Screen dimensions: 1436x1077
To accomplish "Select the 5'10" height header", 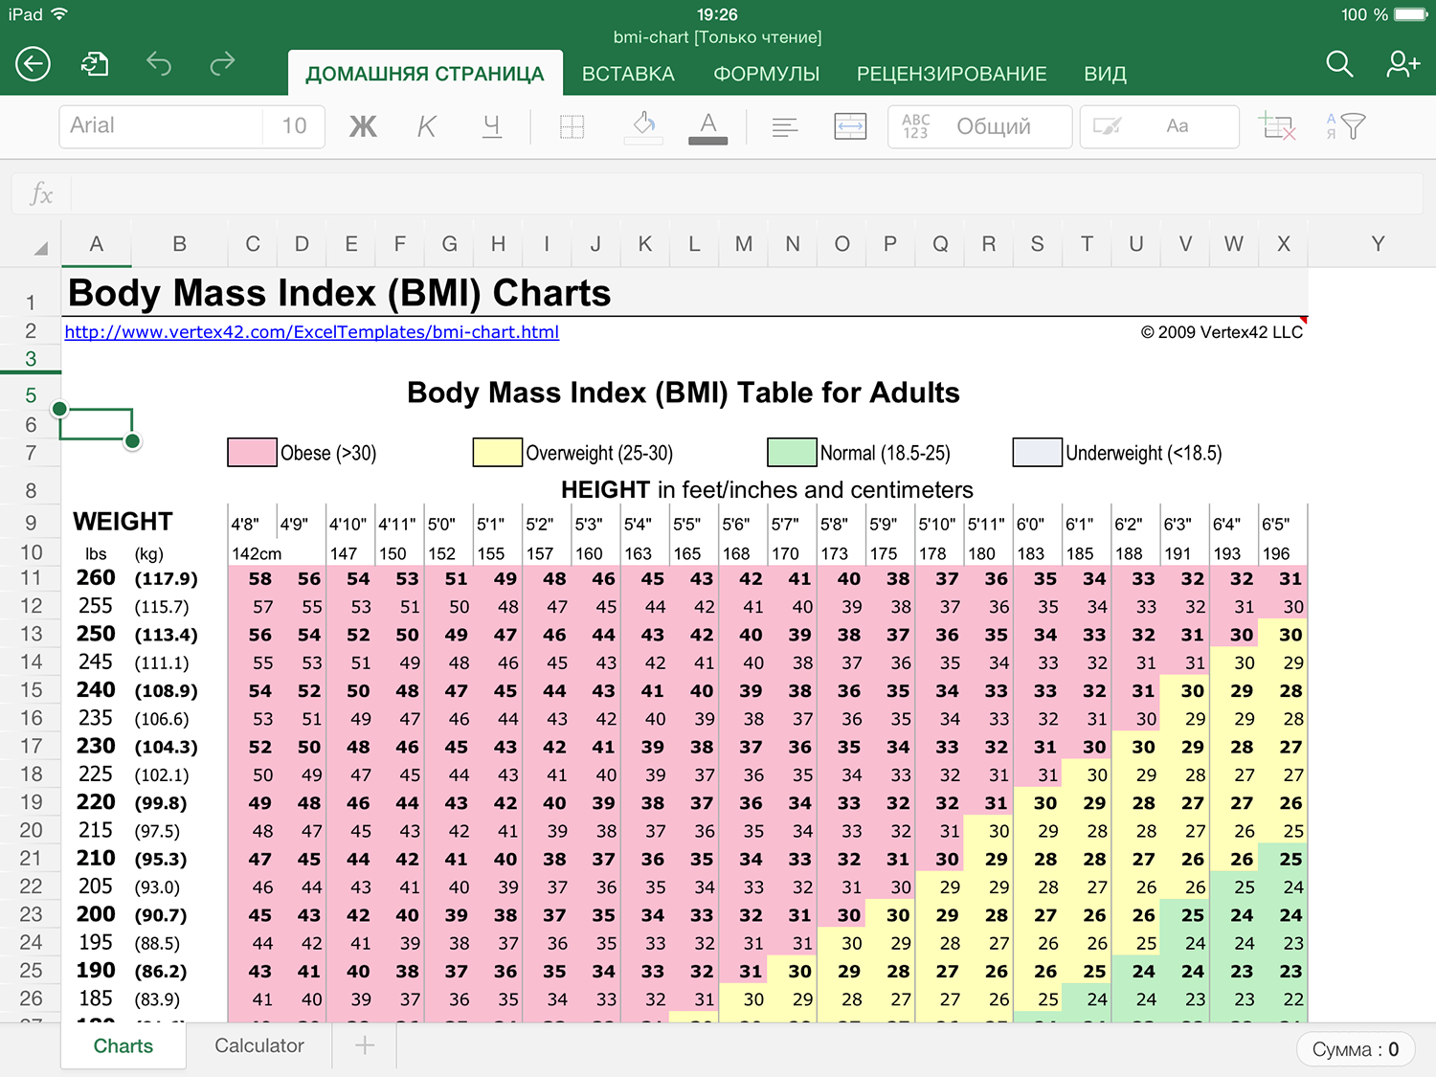I will point(939,525).
